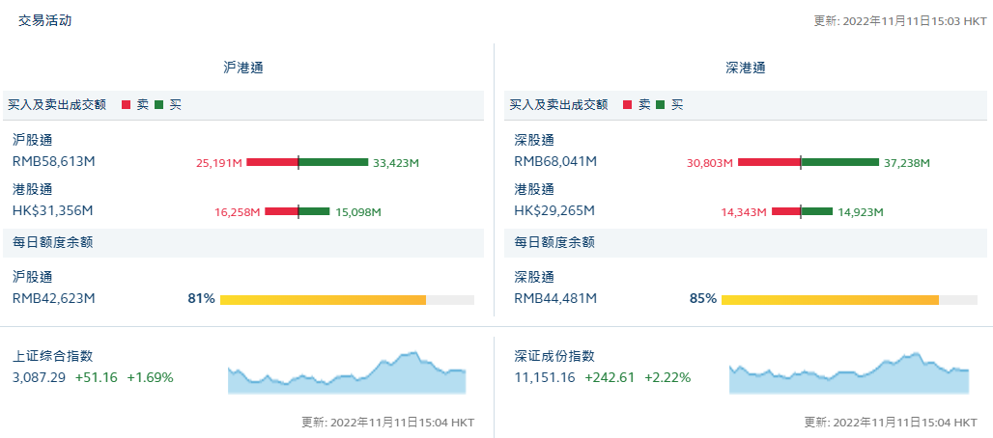Click the green 买 legend swatch under 沪港通
993x438 pixels.
(158, 104)
